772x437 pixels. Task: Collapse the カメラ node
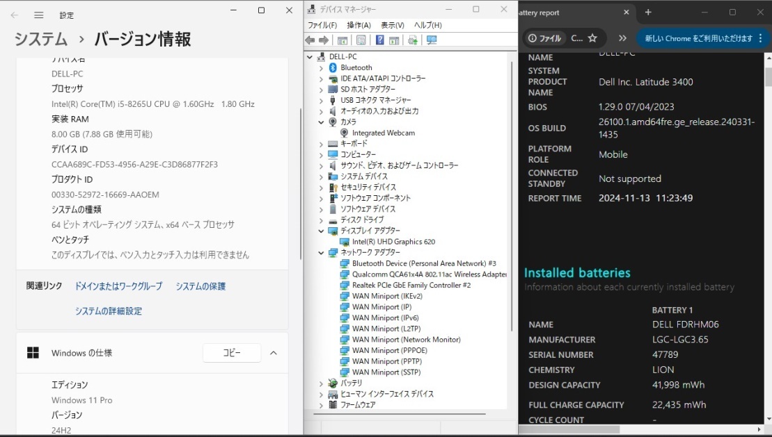321,122
